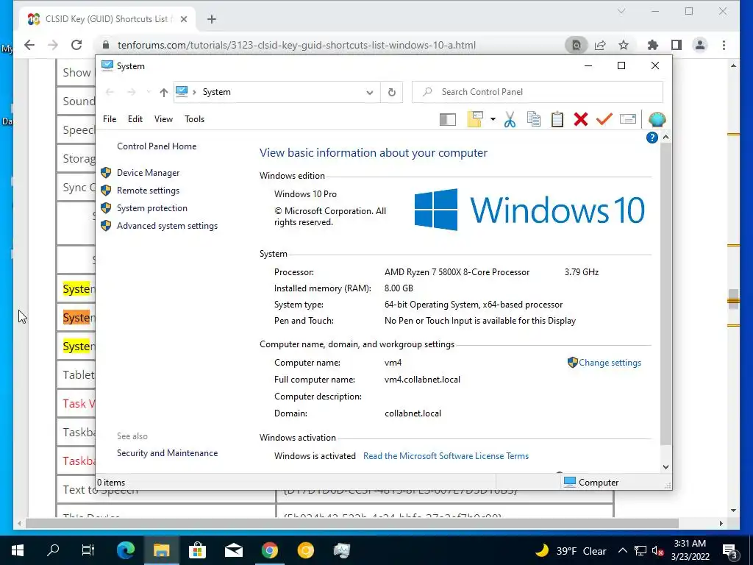Click the Email envelope toolbar icon

point(628,118)
